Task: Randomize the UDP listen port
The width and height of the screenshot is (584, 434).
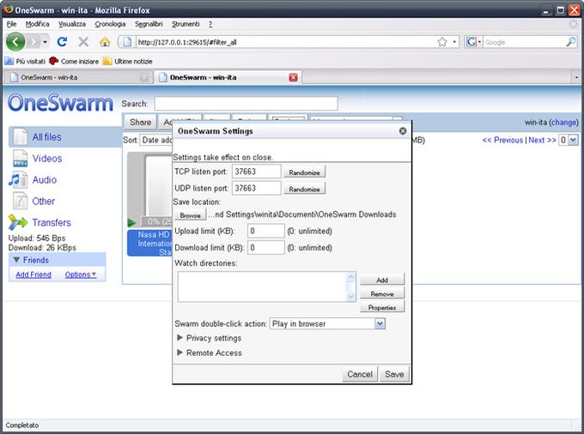Action: tap(304, 189)
